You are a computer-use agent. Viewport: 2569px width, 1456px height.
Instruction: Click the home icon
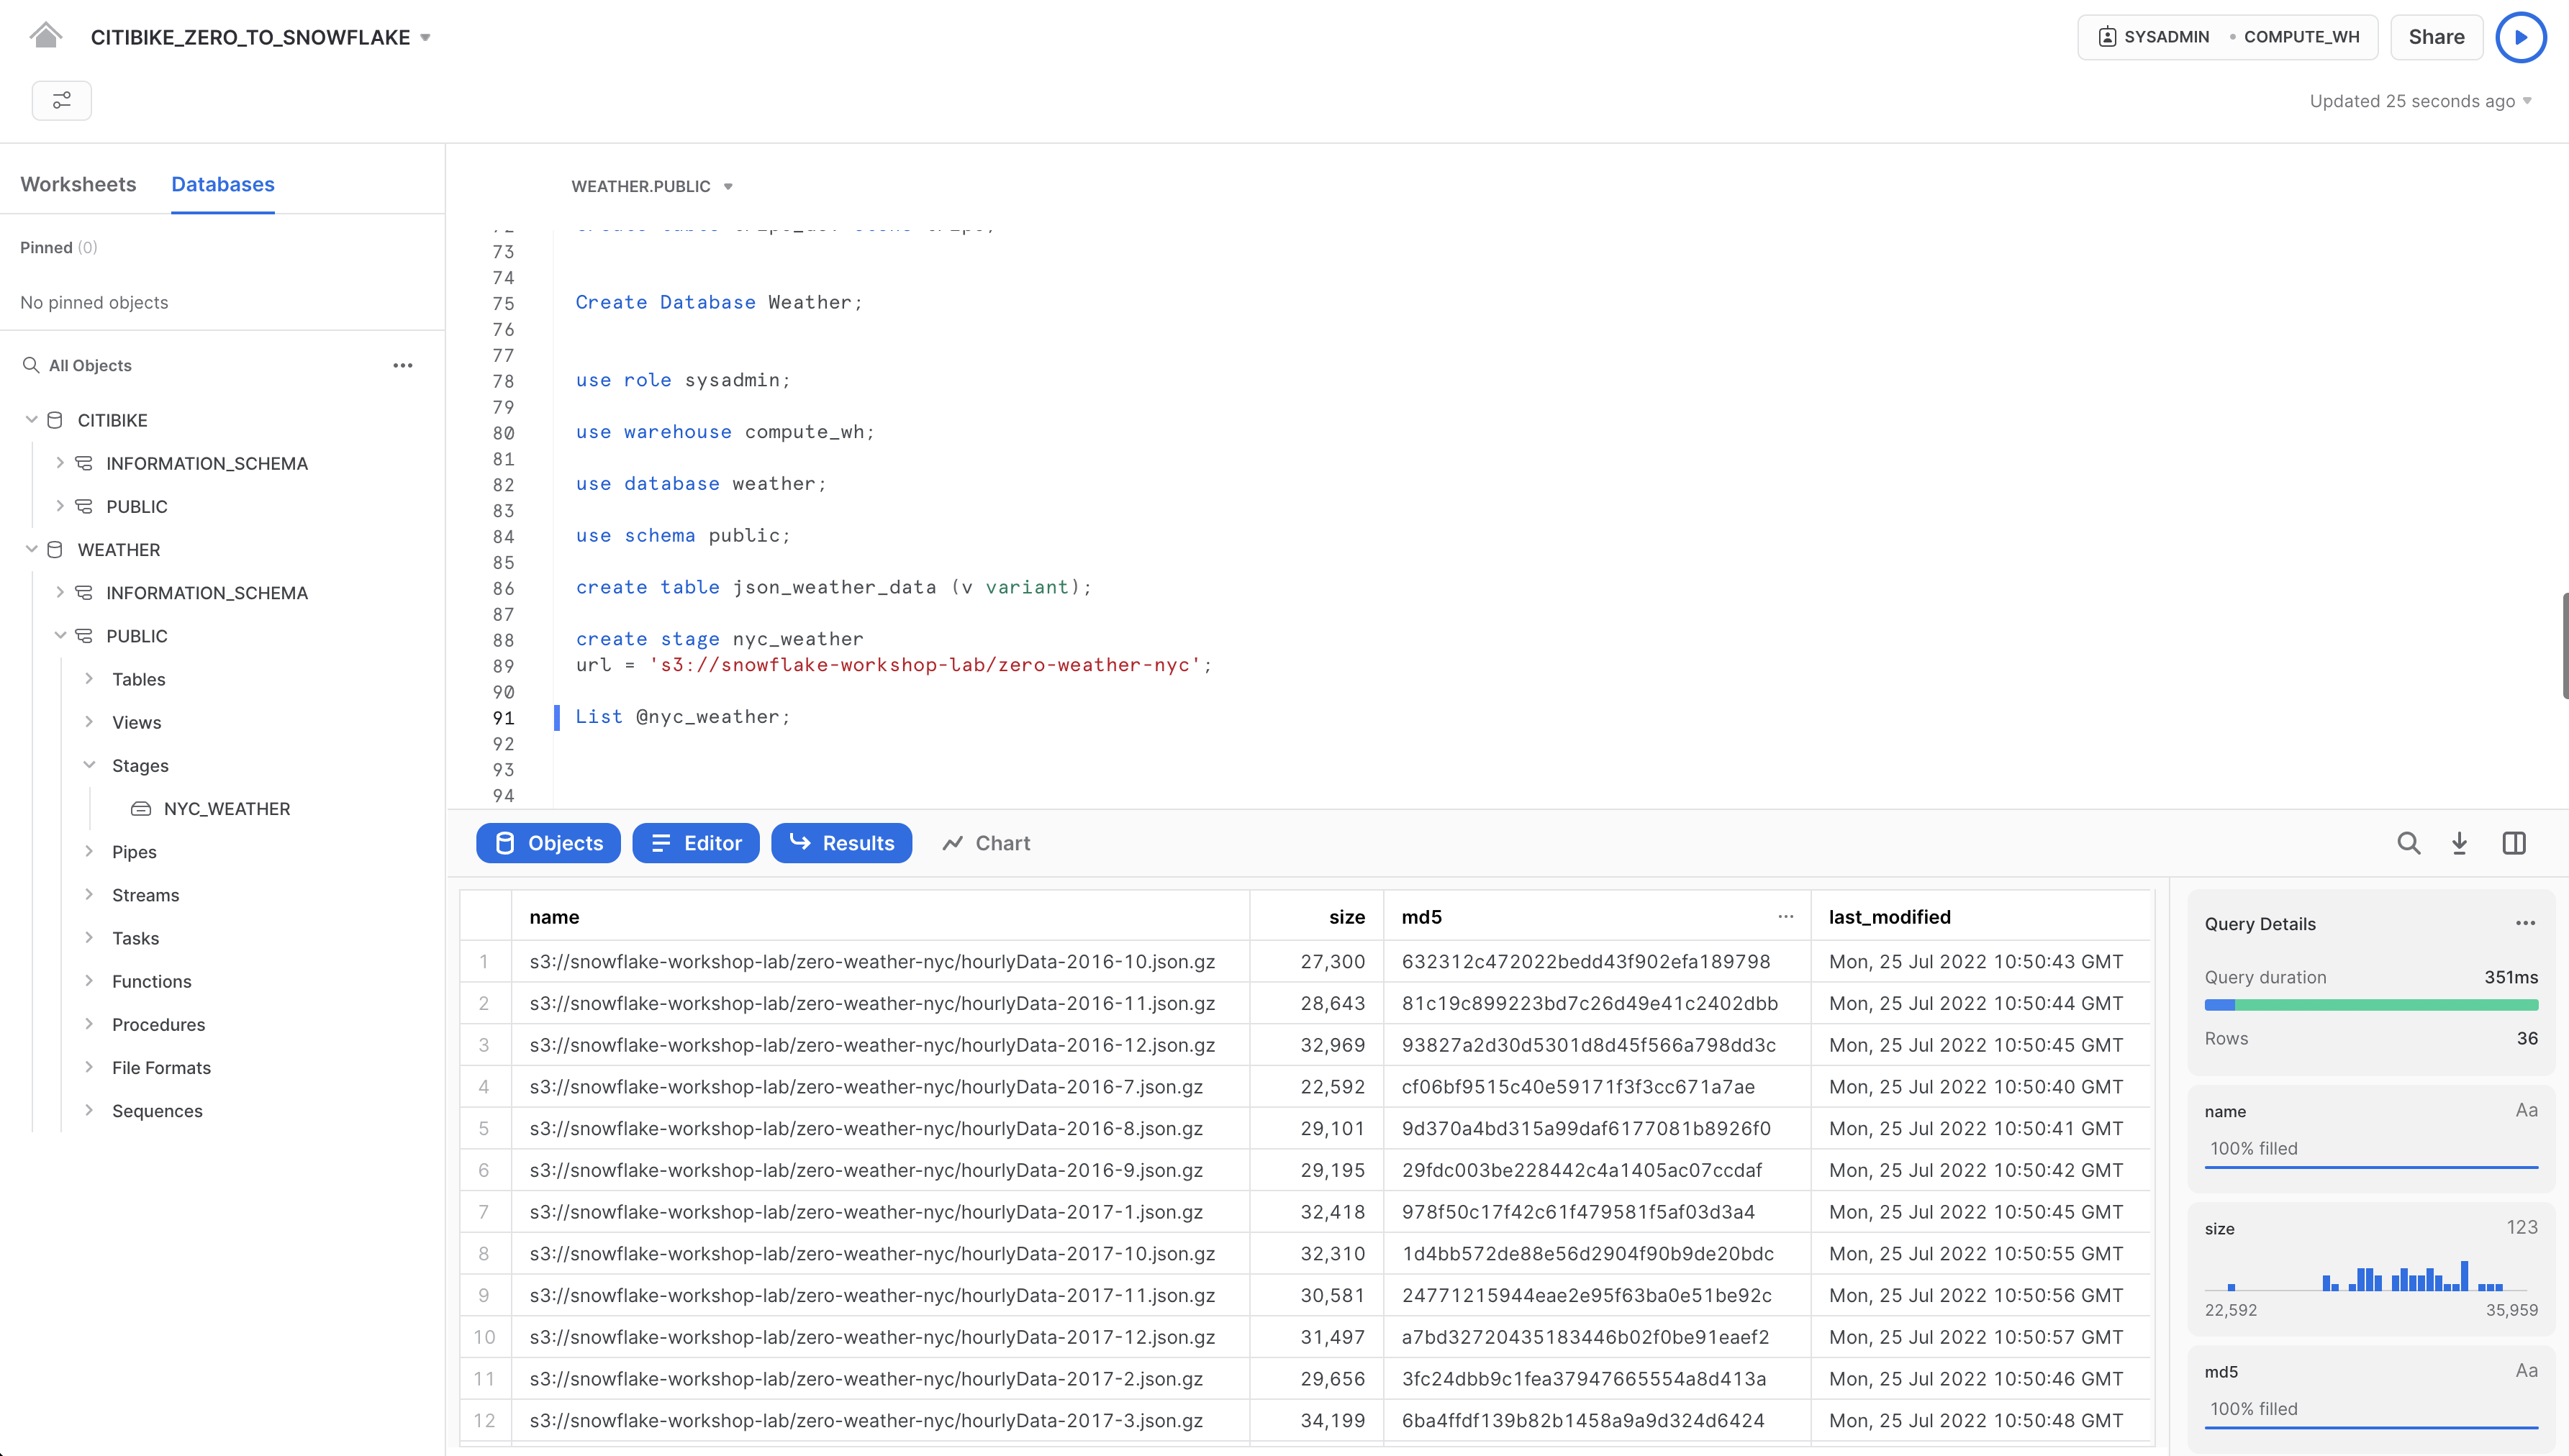tap(45, 36)
